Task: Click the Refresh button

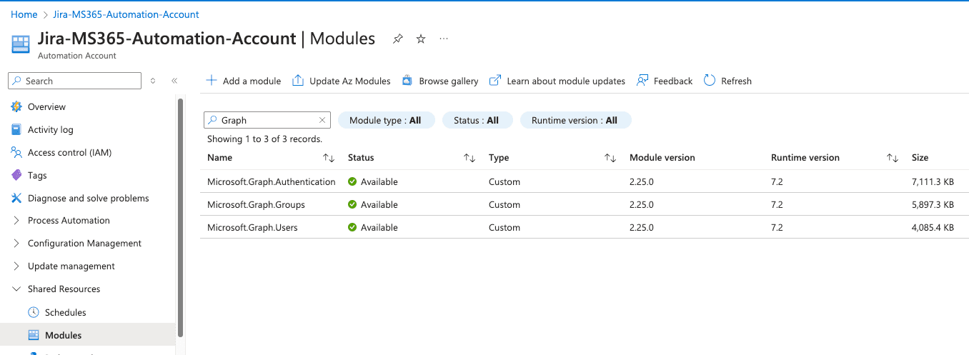Action: (x=728, y=81)
